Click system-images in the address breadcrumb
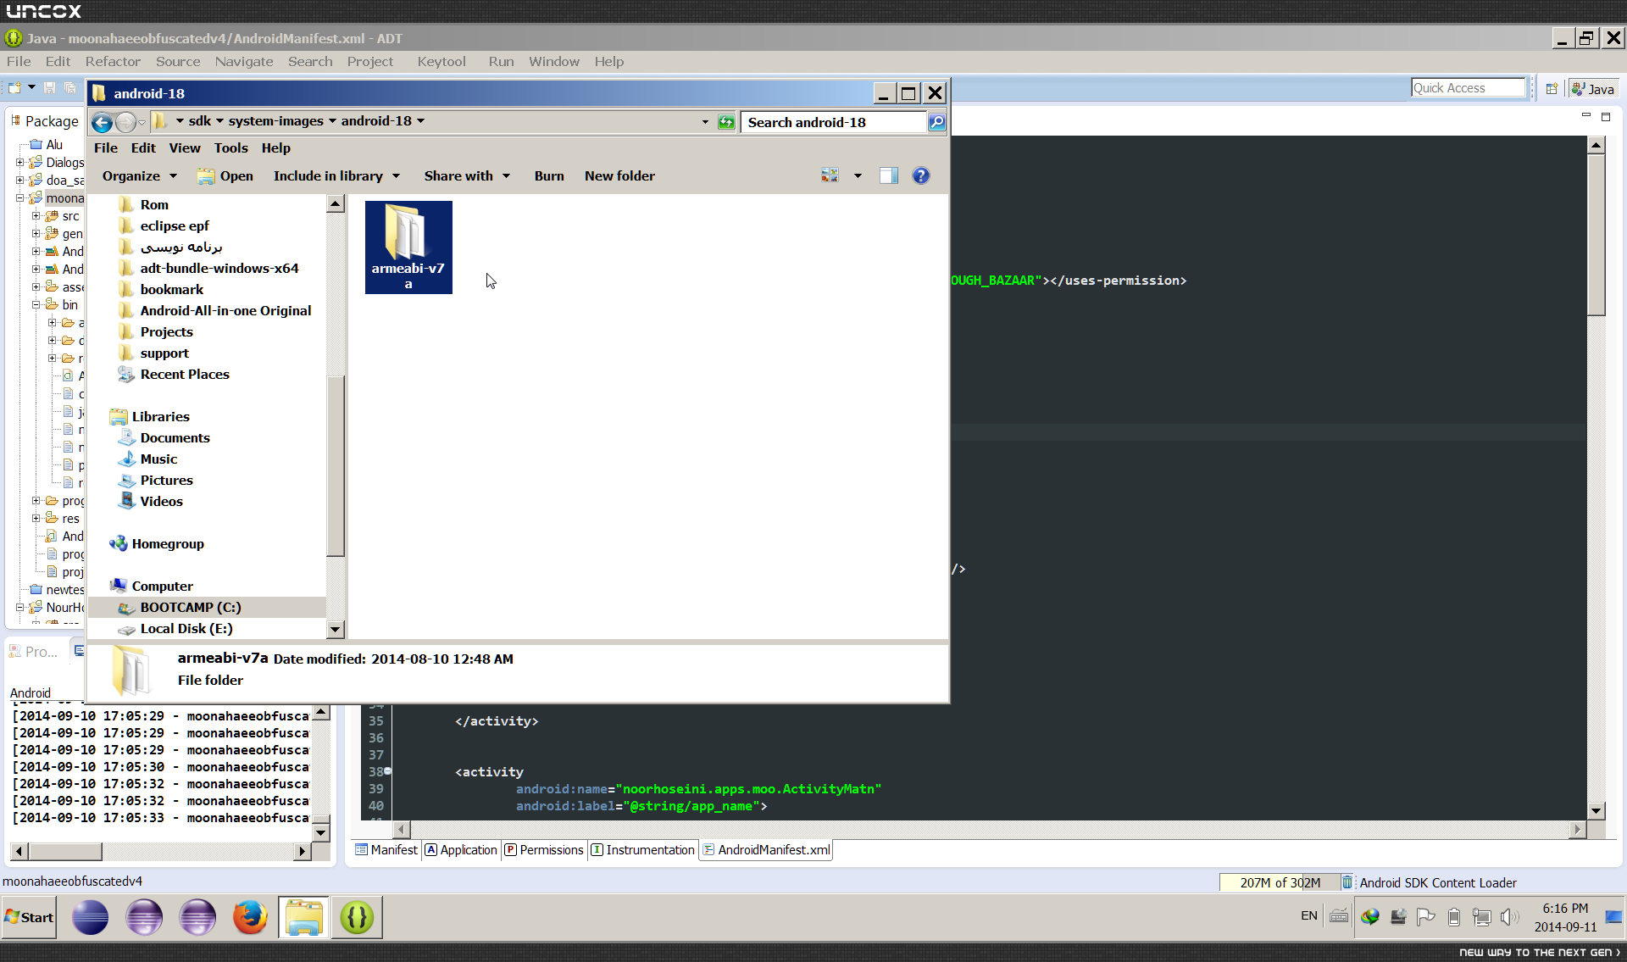The height and width of the screenshot is (962, 1627). (x=275, y=121)
